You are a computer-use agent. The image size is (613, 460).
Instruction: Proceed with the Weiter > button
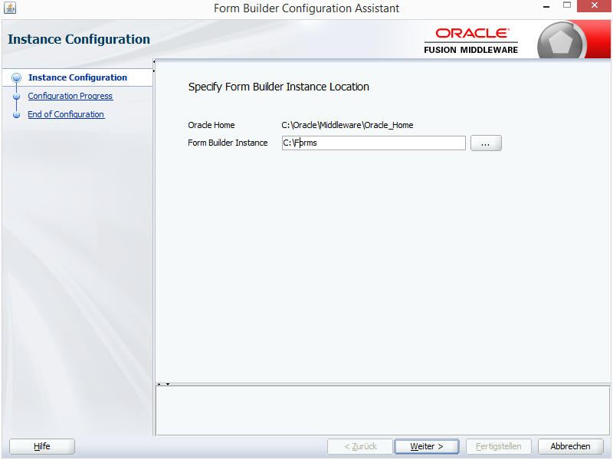click(x=427, y=446)
